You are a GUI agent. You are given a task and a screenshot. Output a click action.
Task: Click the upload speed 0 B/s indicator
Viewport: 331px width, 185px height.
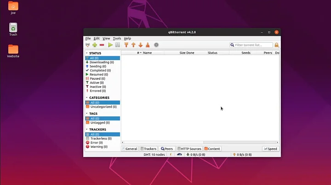coord(242,154)
